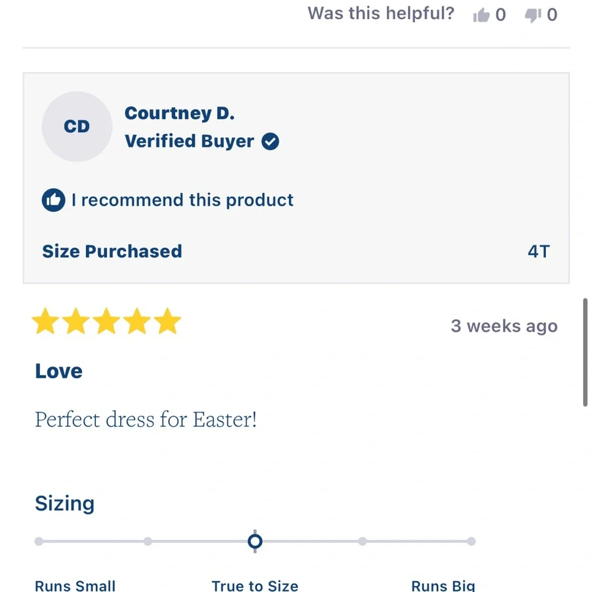Click the recommend thumbs up badge icon
This screenshot has width=592, height=592.
point(53,200)
